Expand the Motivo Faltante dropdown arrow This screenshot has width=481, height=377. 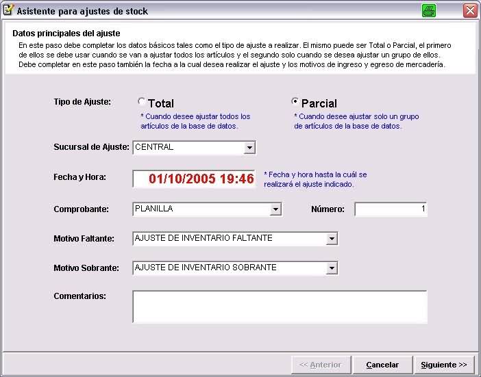pos(332,239)
